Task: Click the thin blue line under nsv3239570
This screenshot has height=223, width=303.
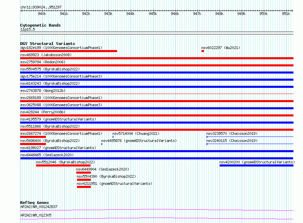Action: (x=250, y=137)
